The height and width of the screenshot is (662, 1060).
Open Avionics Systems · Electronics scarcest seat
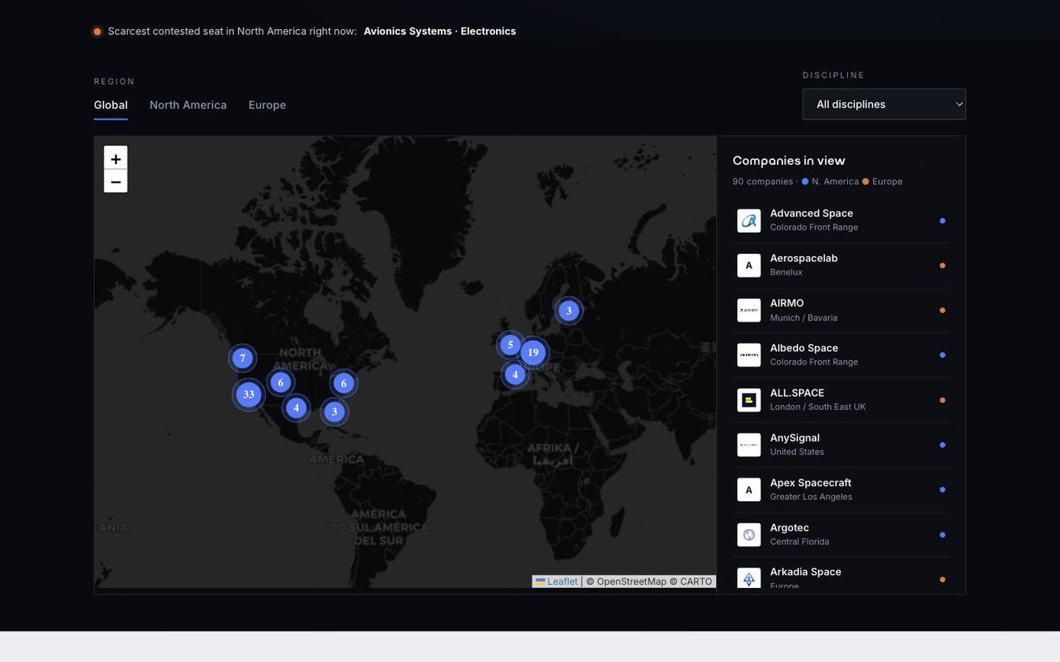tap(440, 31)
